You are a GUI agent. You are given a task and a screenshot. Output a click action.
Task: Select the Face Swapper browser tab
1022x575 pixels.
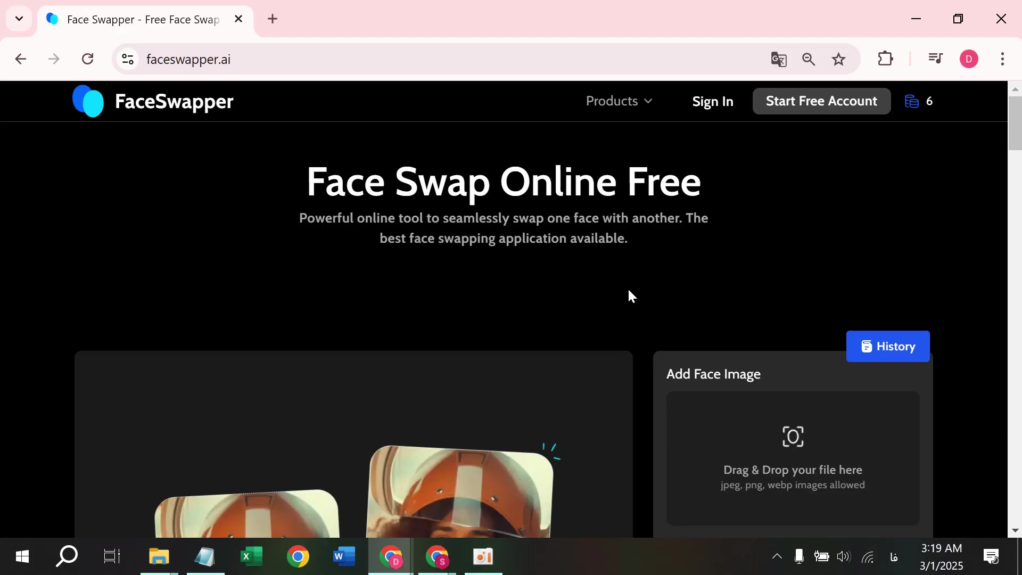(x=144, y=19)
